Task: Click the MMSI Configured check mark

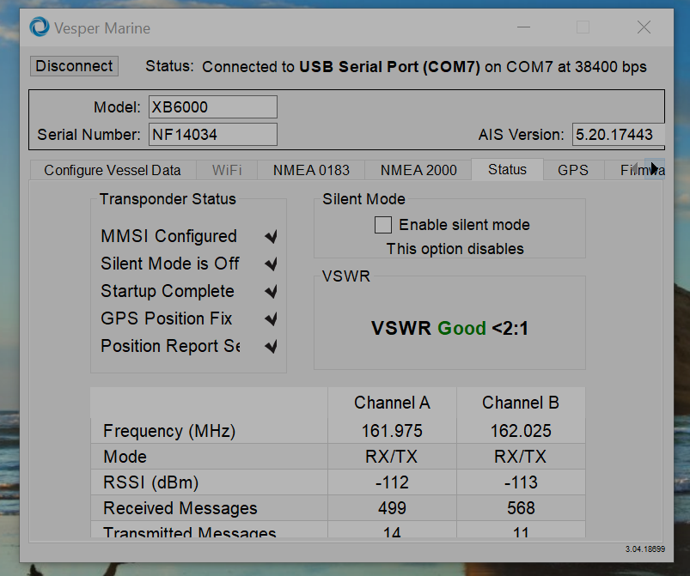Action: pos(272,237)
